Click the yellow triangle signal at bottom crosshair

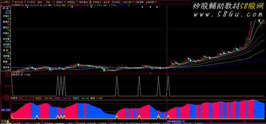168,117
